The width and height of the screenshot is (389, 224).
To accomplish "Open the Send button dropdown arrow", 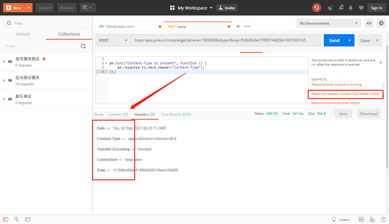I will point(350,40).
